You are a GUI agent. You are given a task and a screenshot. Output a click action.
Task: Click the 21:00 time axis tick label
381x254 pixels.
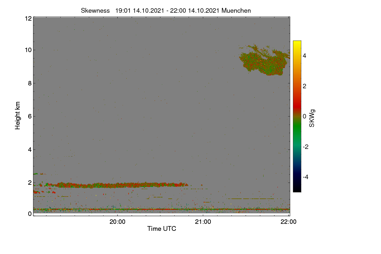203,222
